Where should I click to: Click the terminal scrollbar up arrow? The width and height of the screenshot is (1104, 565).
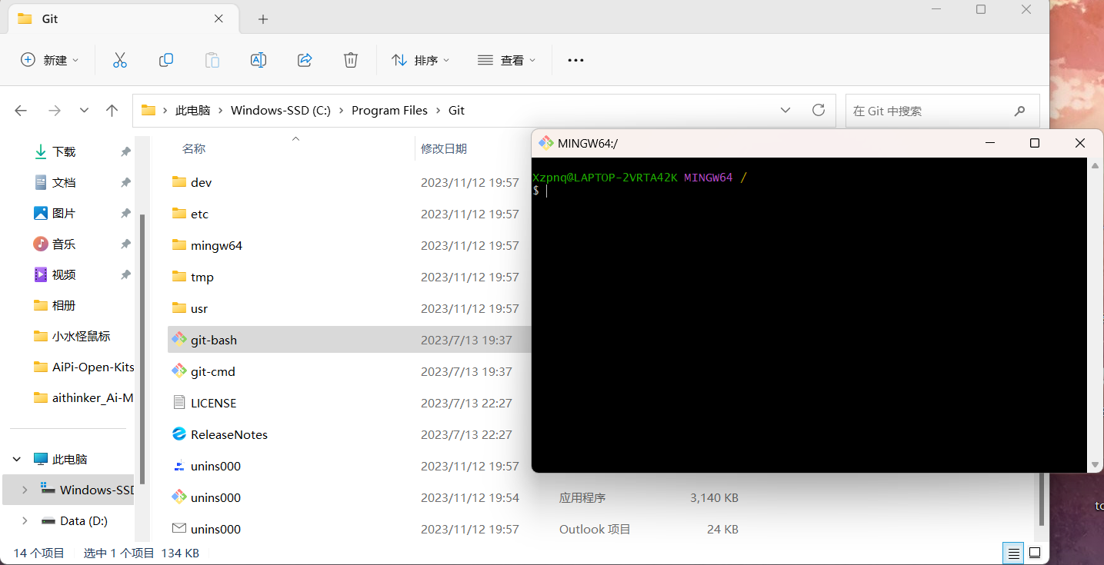tap(1096, 165)
